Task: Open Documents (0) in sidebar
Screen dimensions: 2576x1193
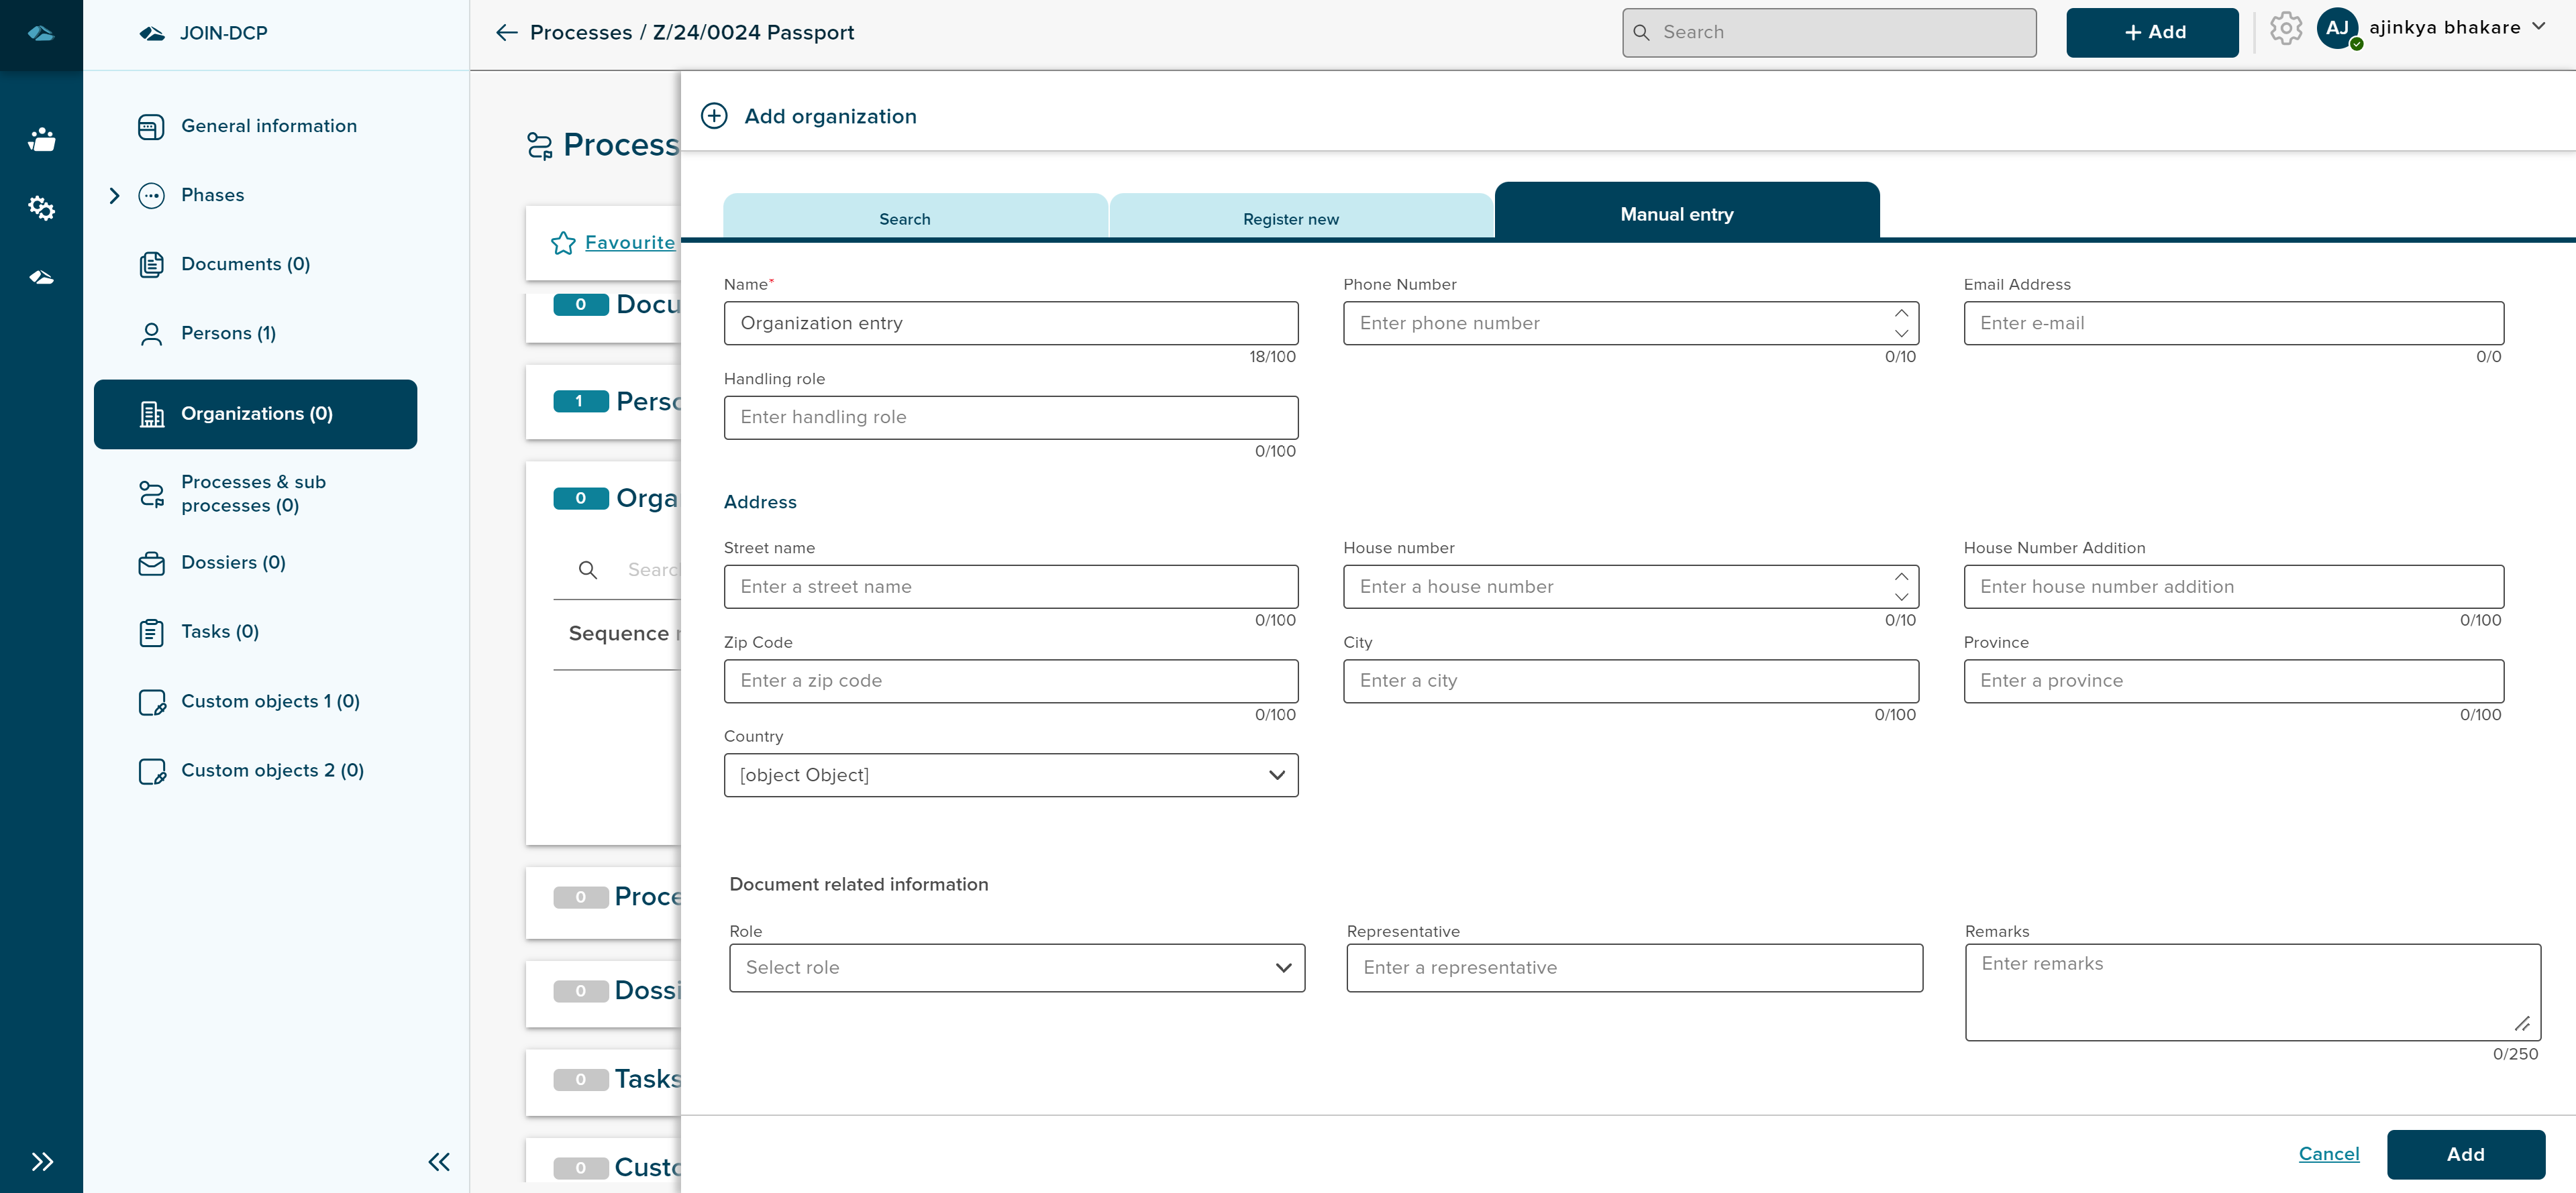Action: click(x=245, y=264)
